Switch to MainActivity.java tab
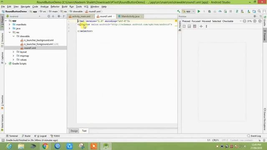This screenshot has width=267, height=150. click(131, 16)
